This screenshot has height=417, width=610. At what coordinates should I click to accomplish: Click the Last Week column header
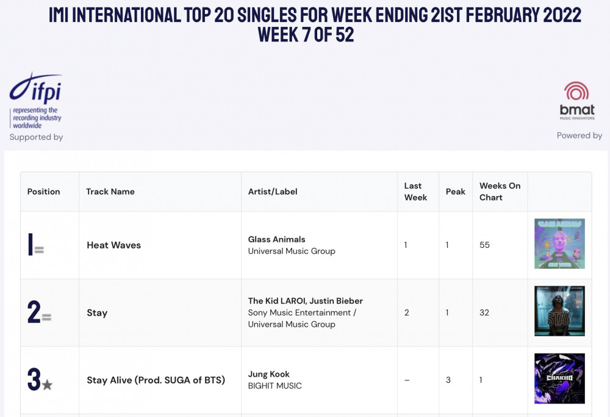pyautogui.click(x=415, y=192)
